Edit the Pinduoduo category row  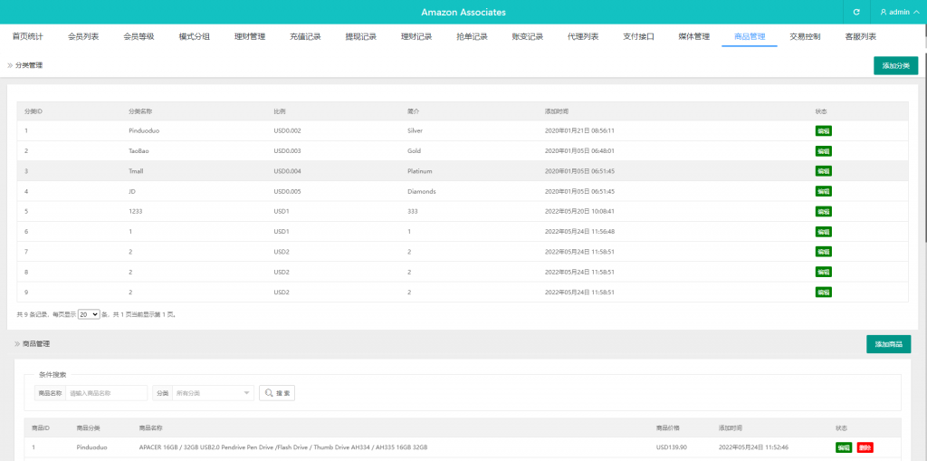point(823,130)
